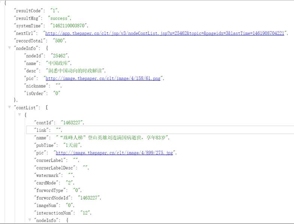
Task: Select the cardMode value 2
Action: tap(69, 183)
